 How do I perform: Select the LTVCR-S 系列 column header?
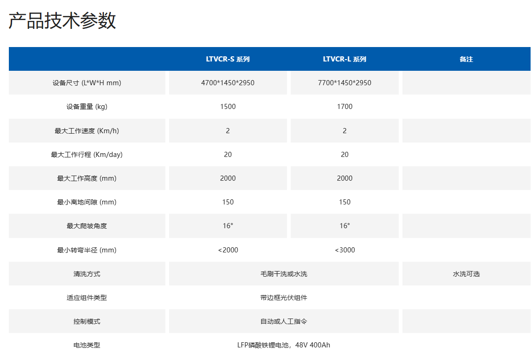point(228,59)
